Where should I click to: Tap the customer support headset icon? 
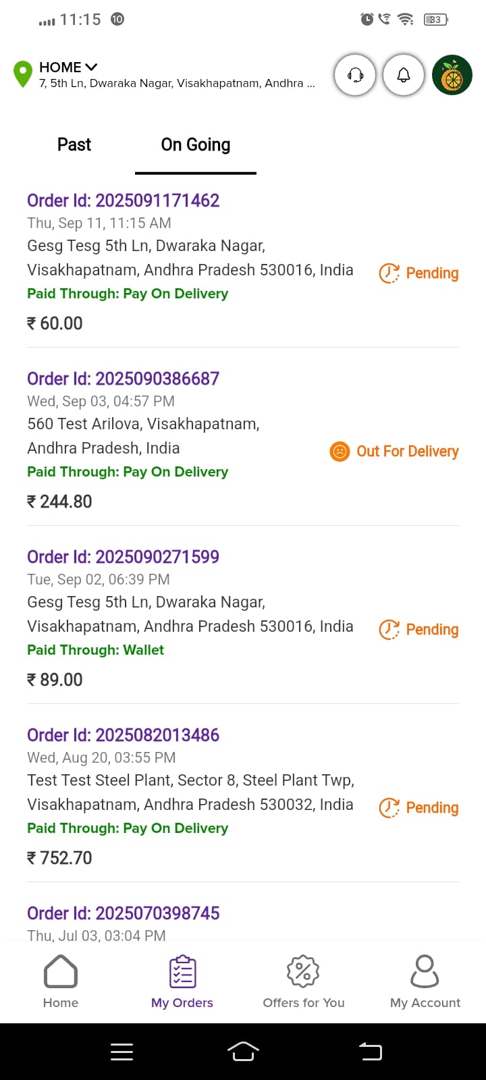click(x=355, y=75)
